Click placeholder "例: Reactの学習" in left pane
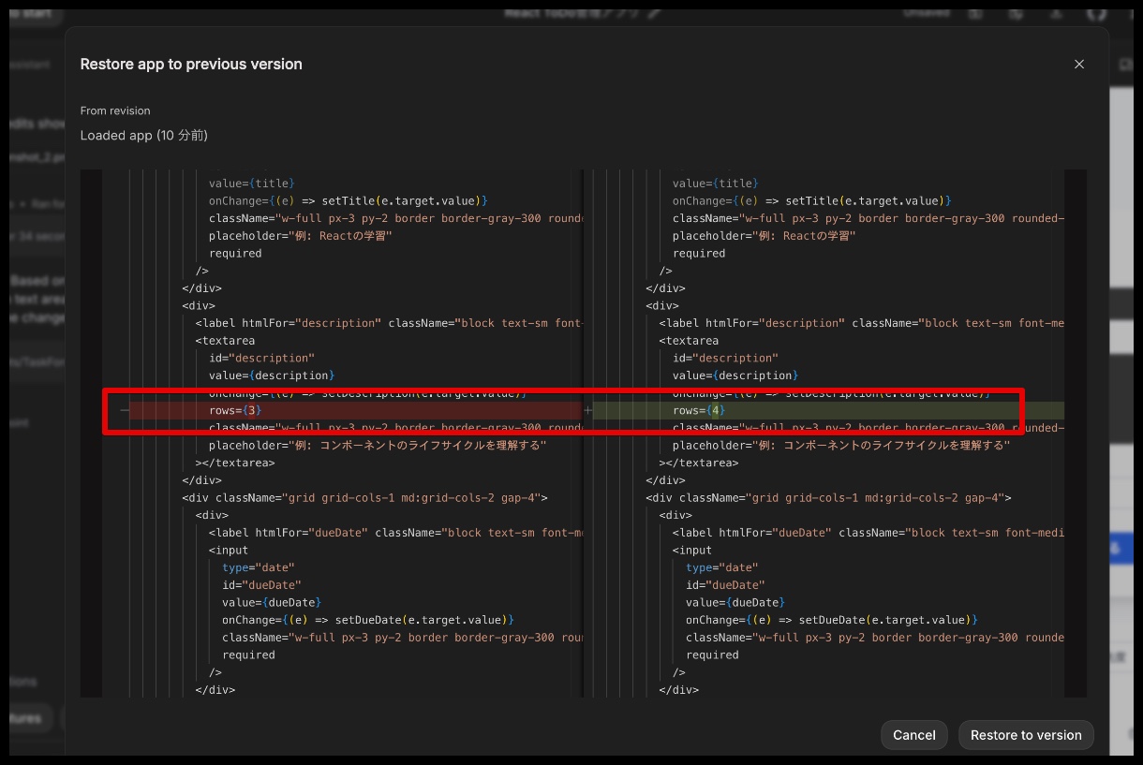 pyautogui.click(x=300, y=236)
